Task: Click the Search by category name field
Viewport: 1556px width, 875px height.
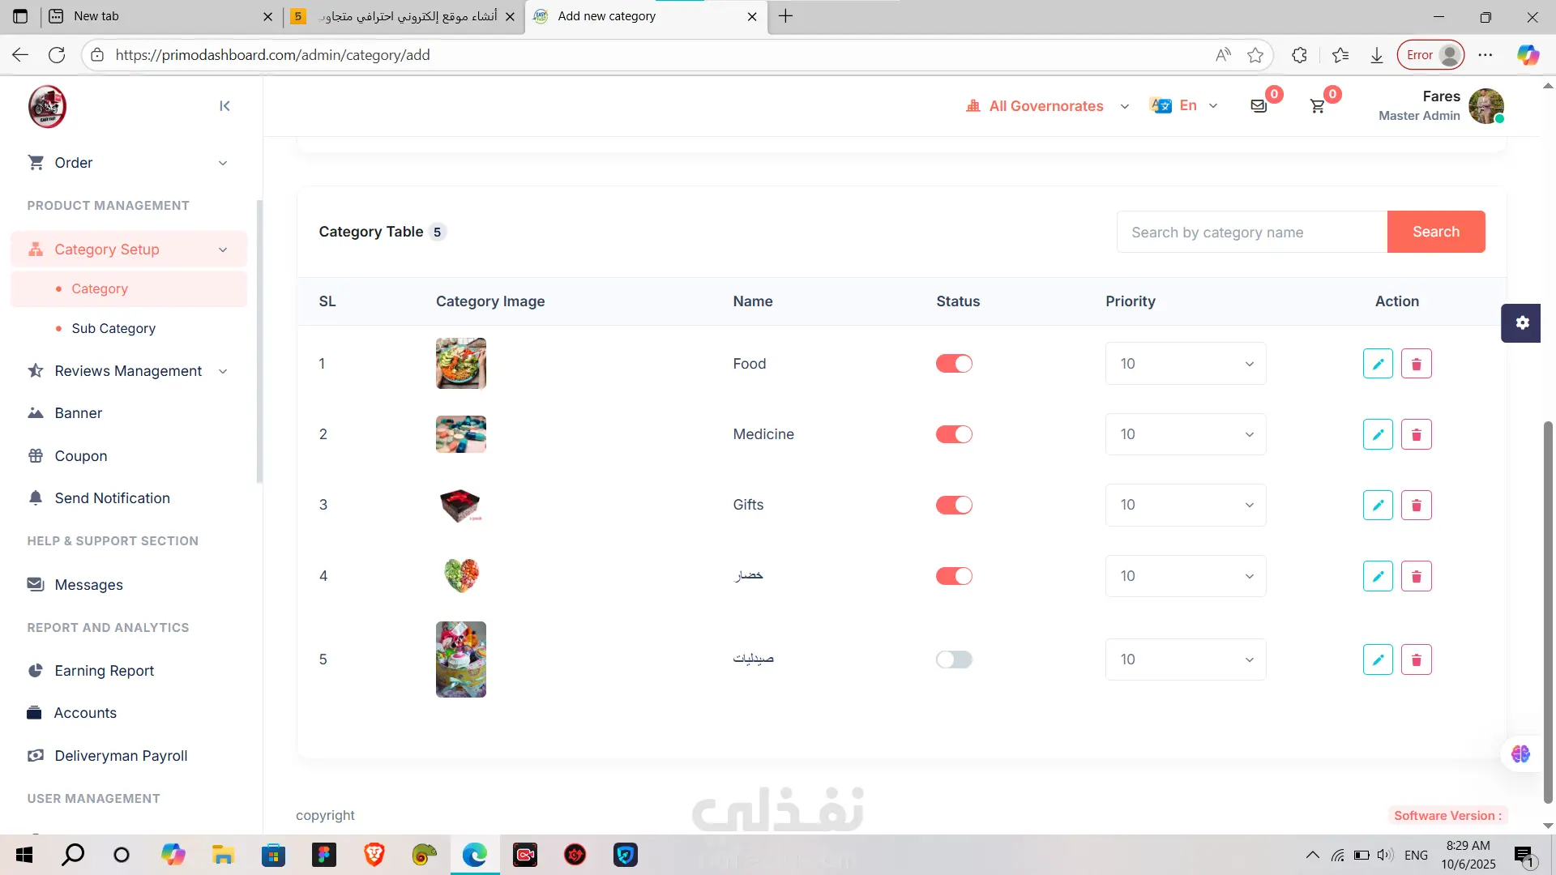Action: coord(1251,233)
